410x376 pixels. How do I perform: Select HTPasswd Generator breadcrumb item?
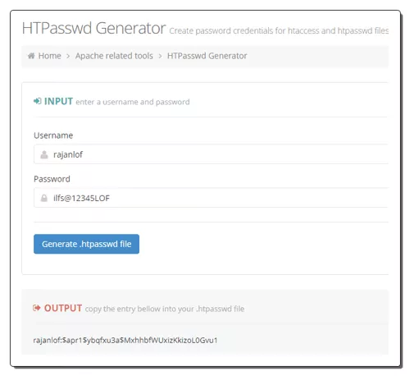(x=207, y=56)
